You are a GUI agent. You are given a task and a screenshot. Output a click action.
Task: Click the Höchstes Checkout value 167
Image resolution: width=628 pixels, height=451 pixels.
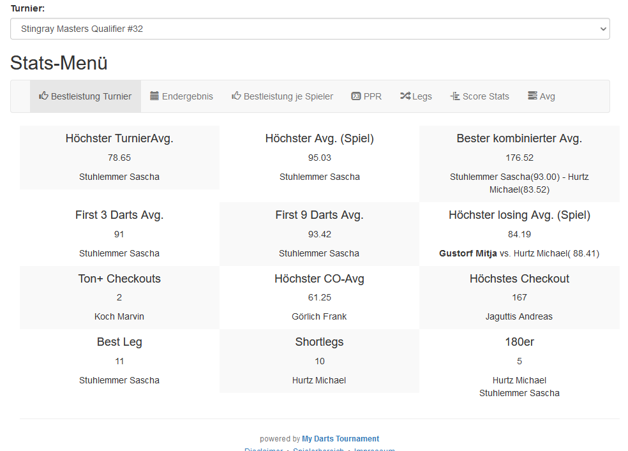click(520, 297)
